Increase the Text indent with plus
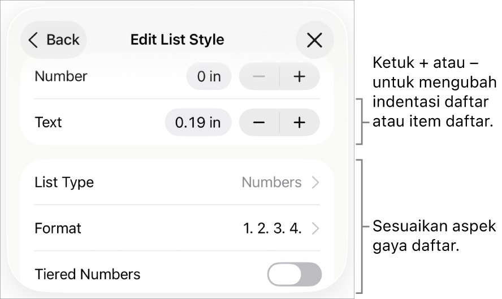 (300, 123)
